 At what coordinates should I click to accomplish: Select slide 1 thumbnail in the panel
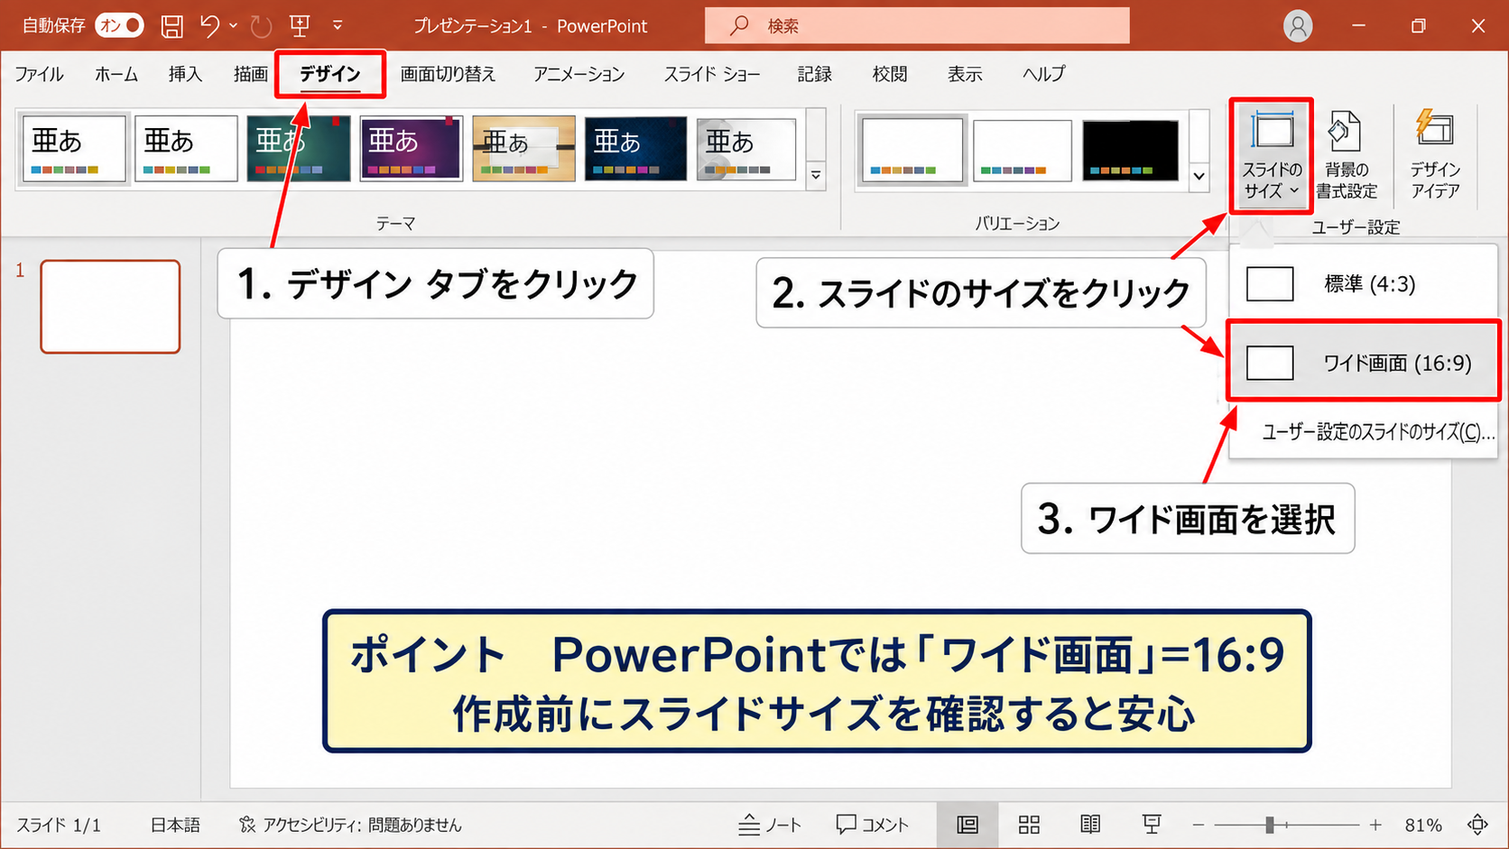[x=110, y=307]
